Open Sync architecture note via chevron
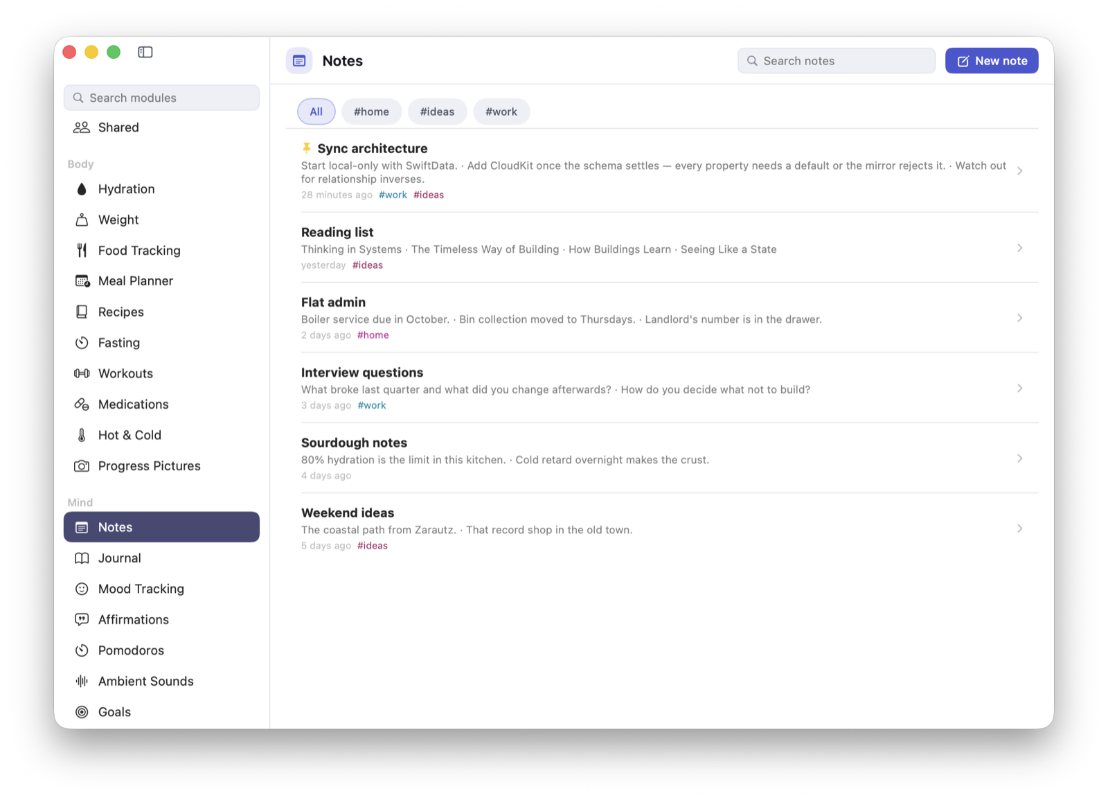Image resolution: width=1108 pixels, height=800 pixels. [1019, 171]
